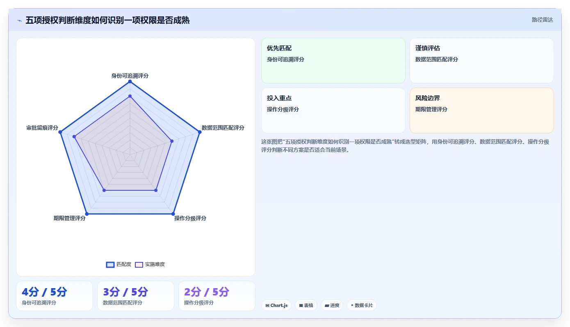Click the 4分 / 5分 stat card
The image size is (570, 327).
55,296
